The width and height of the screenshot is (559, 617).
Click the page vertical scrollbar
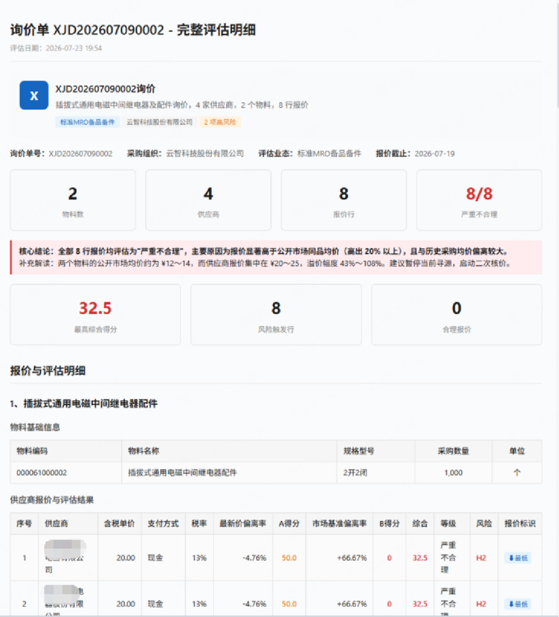[557, 55]
